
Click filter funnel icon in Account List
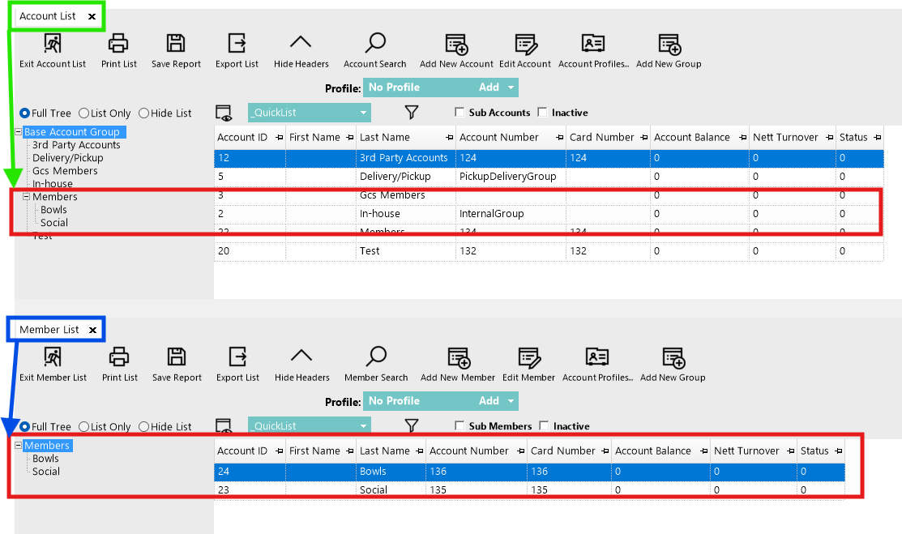tap(412, 112)
